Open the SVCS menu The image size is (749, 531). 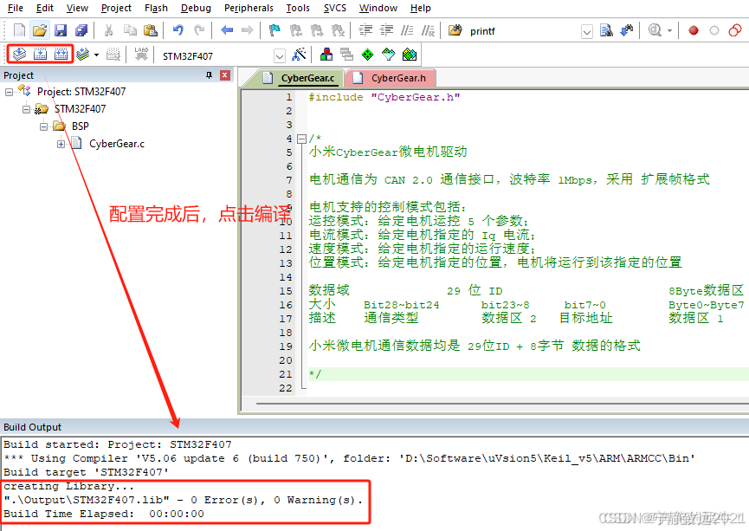click(x=335, y=8)
